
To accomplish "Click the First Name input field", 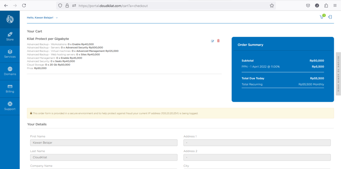I will point(104,143).
